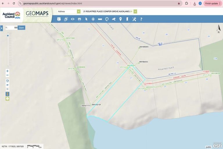223x149 pixels.
Task: Toggle the orange street view person icon
Action: [x=8, y=94]
